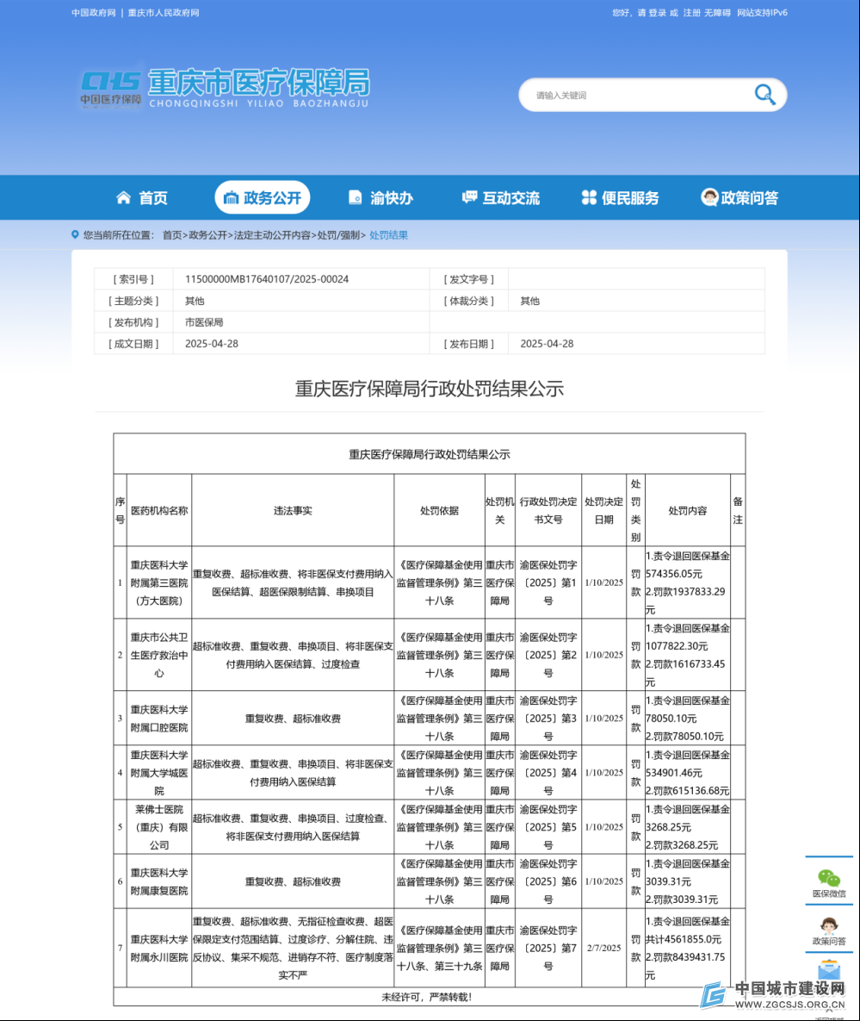Open 互动交流 chat bubble icon
860x1021 pixels.
[x=469, y=198]
